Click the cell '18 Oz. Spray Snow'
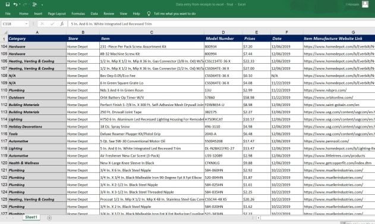This screenshot has height=224, width=375. (152, 126)
